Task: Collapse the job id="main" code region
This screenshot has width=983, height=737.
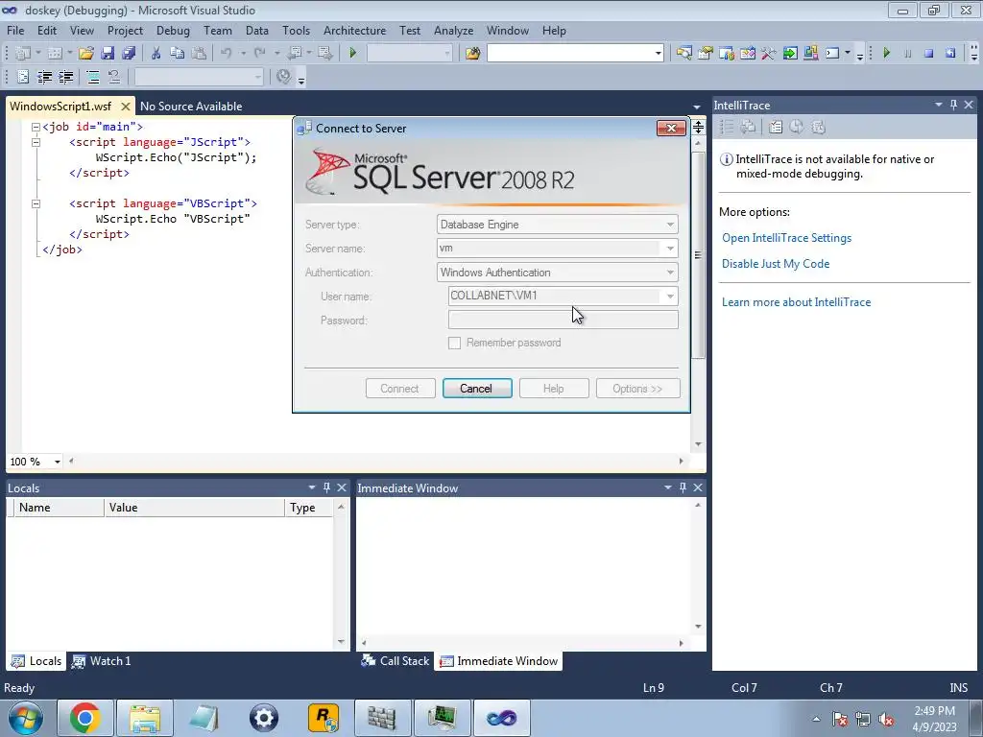Action: click(x=36, y=127)
